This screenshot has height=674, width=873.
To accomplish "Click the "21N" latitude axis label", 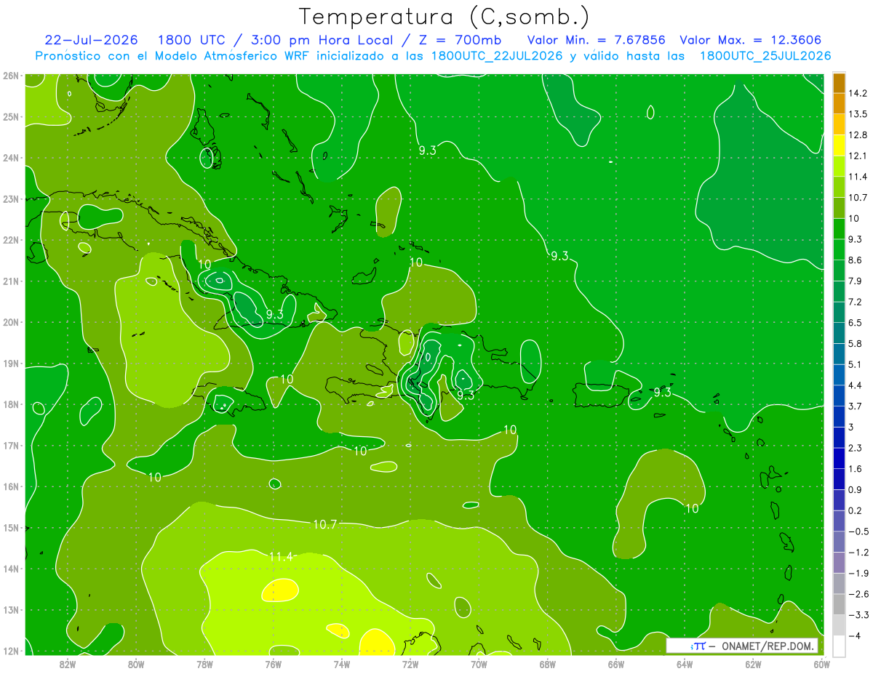I will coord(11,281).
